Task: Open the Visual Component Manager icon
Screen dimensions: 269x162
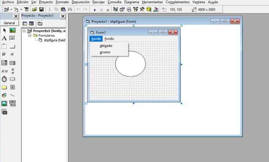Action: (156, 9)
